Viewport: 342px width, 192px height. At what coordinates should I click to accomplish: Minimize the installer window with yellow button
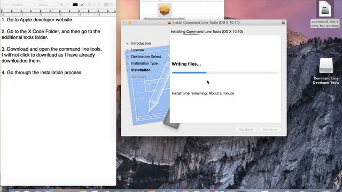130,22
